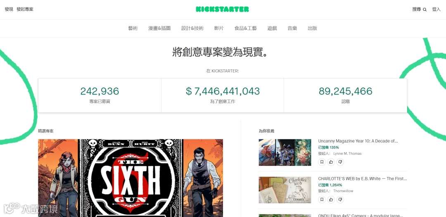The height and width of the screenshot is (217, 446).
Task: Open Uncanny Magazine Year 10 project title
Action: (358, 141)
